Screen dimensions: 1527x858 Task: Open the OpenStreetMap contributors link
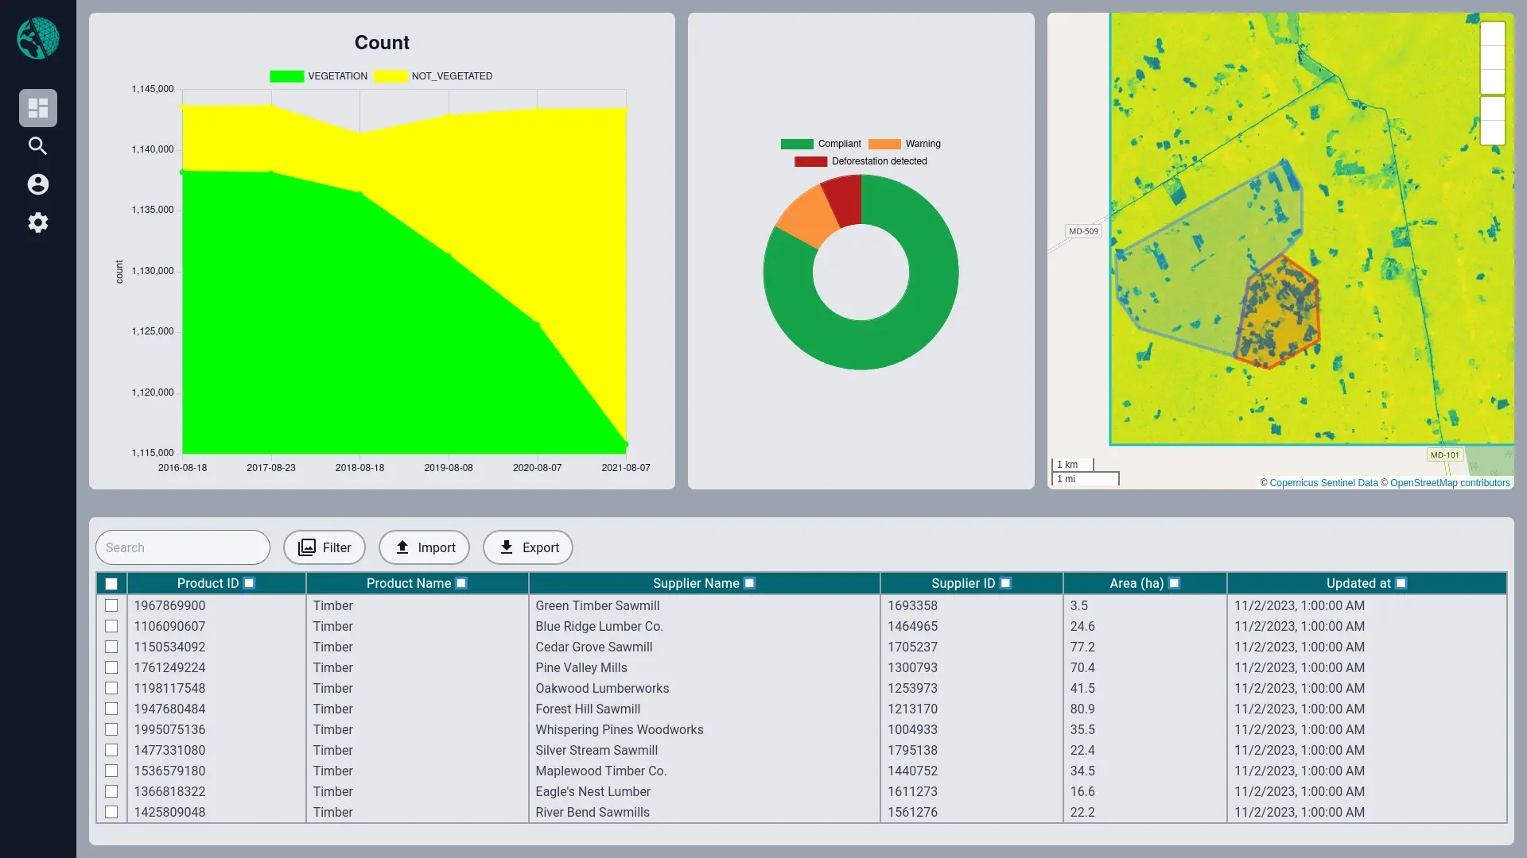point(1449,483)
